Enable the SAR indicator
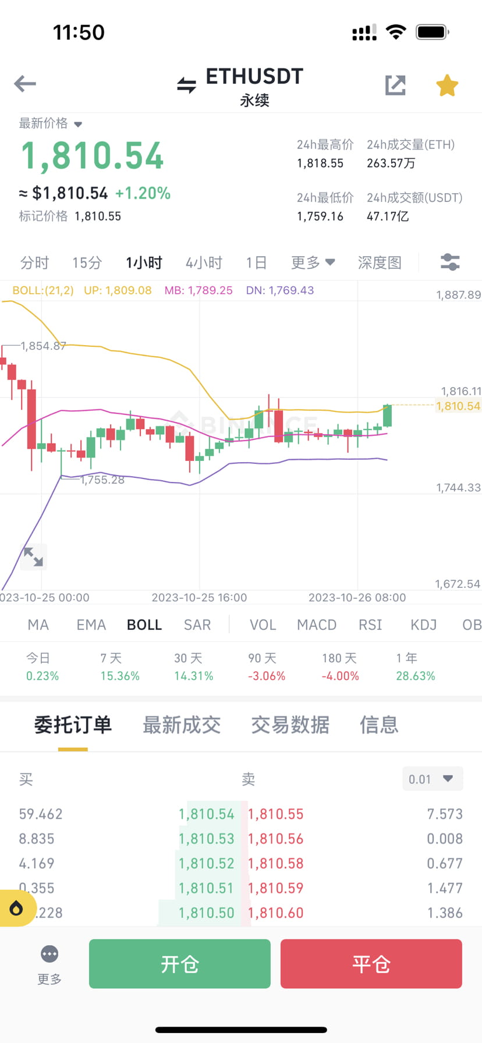Screen dimensions: 482x1043 [x=197, y=625]
